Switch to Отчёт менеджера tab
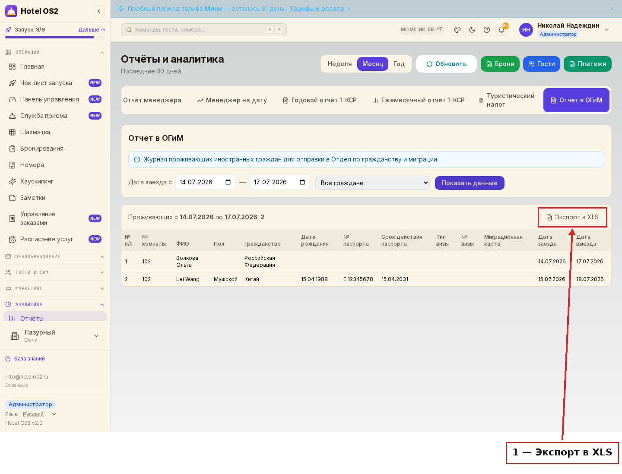Screen dimensions: 622x474 tap(152, 100)
